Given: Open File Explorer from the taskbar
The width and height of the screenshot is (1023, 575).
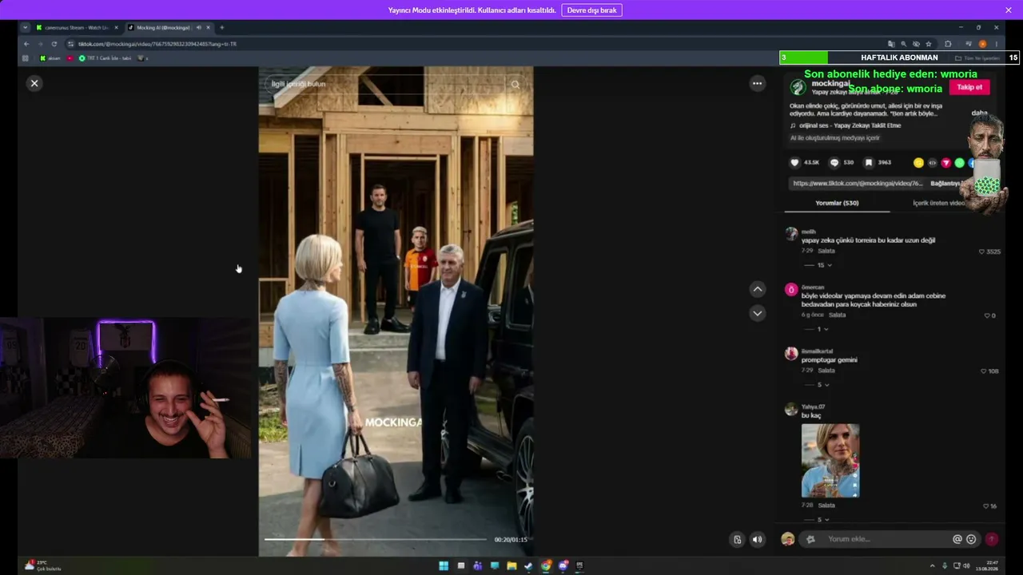Looking at the screenshot, I should click(511, 566).
